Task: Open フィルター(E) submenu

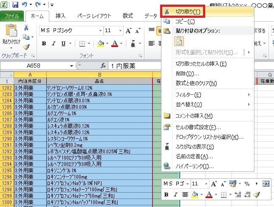Action: point(208,95)
